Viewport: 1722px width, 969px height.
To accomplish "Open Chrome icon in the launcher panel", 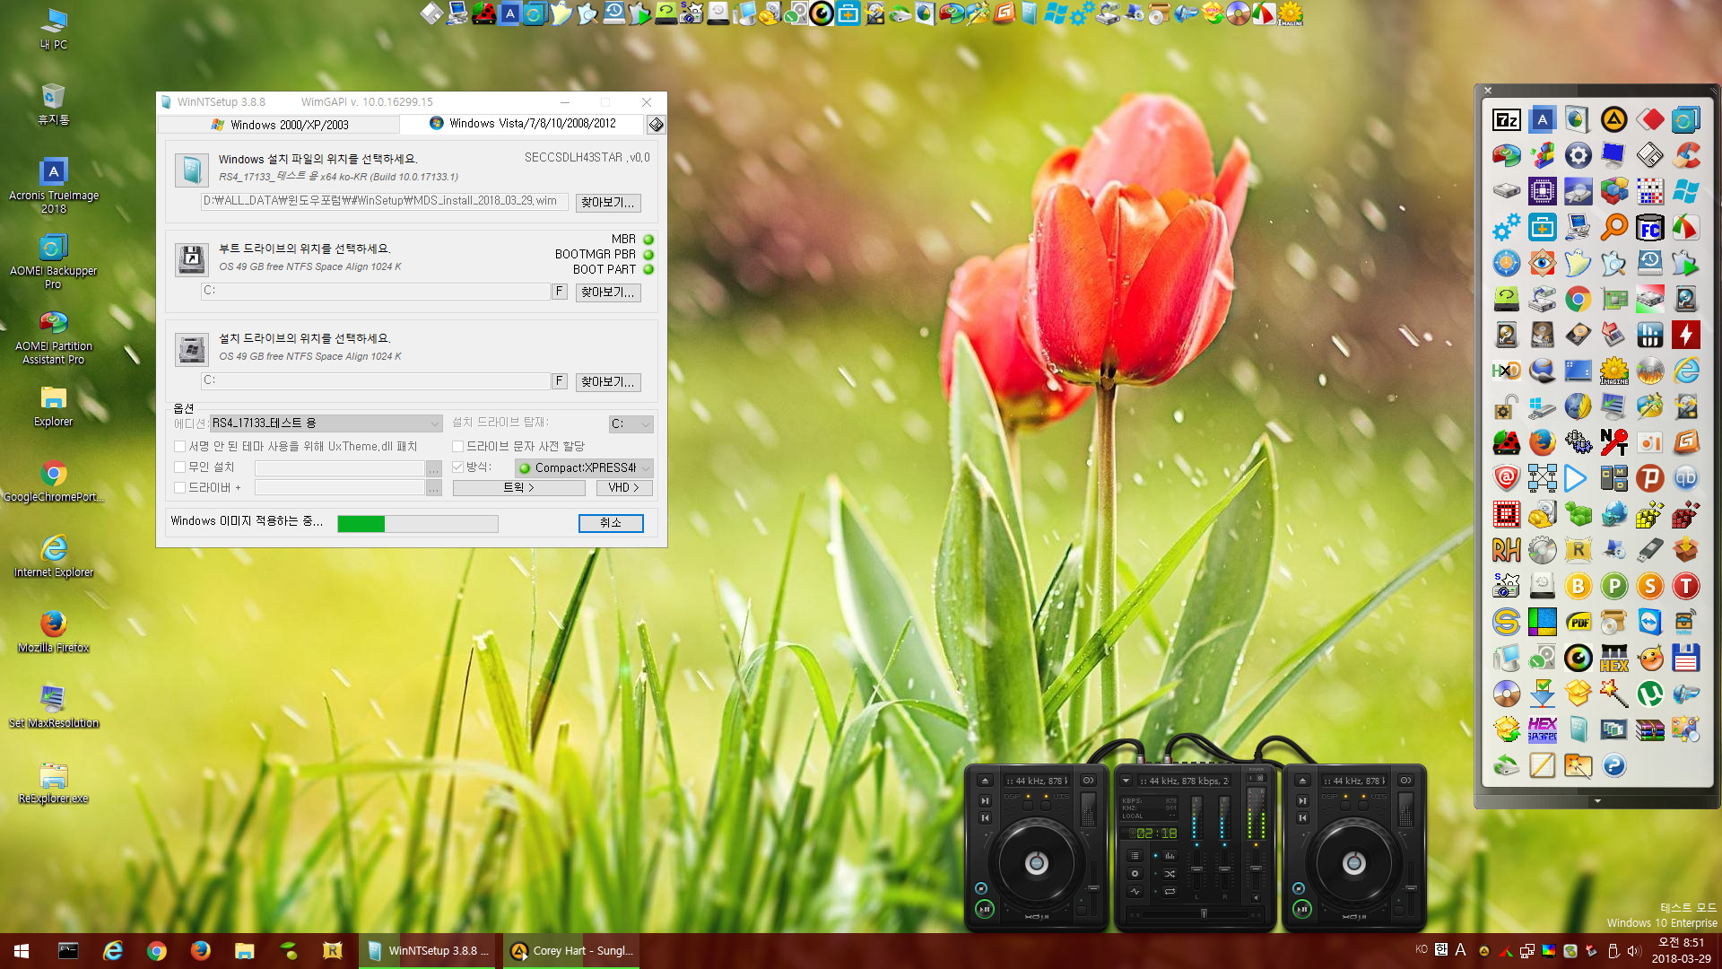I will pos(1578,300).
